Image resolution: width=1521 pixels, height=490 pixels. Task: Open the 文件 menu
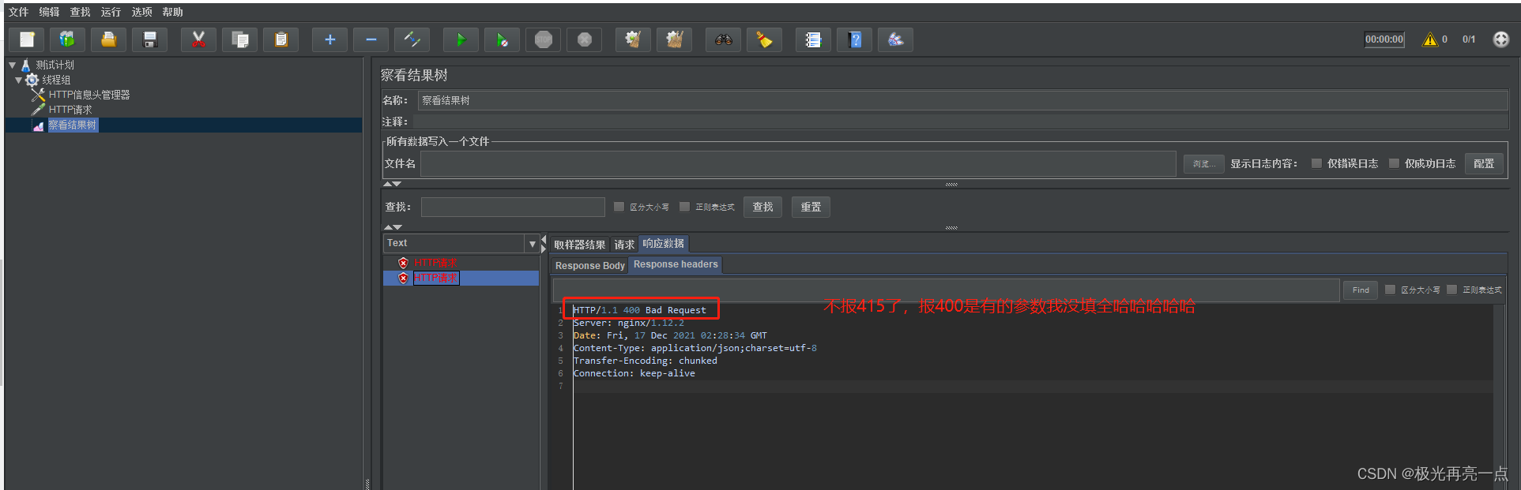click(18, 12)
